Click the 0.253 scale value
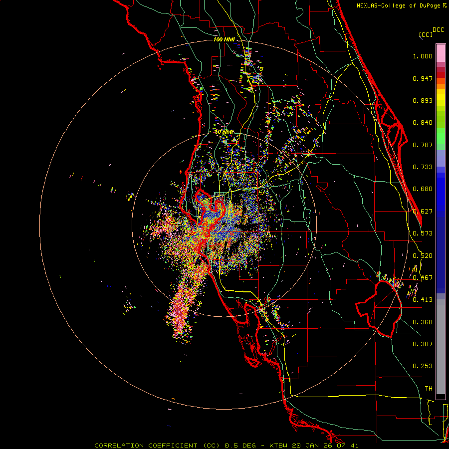 (x=423, y=366)
